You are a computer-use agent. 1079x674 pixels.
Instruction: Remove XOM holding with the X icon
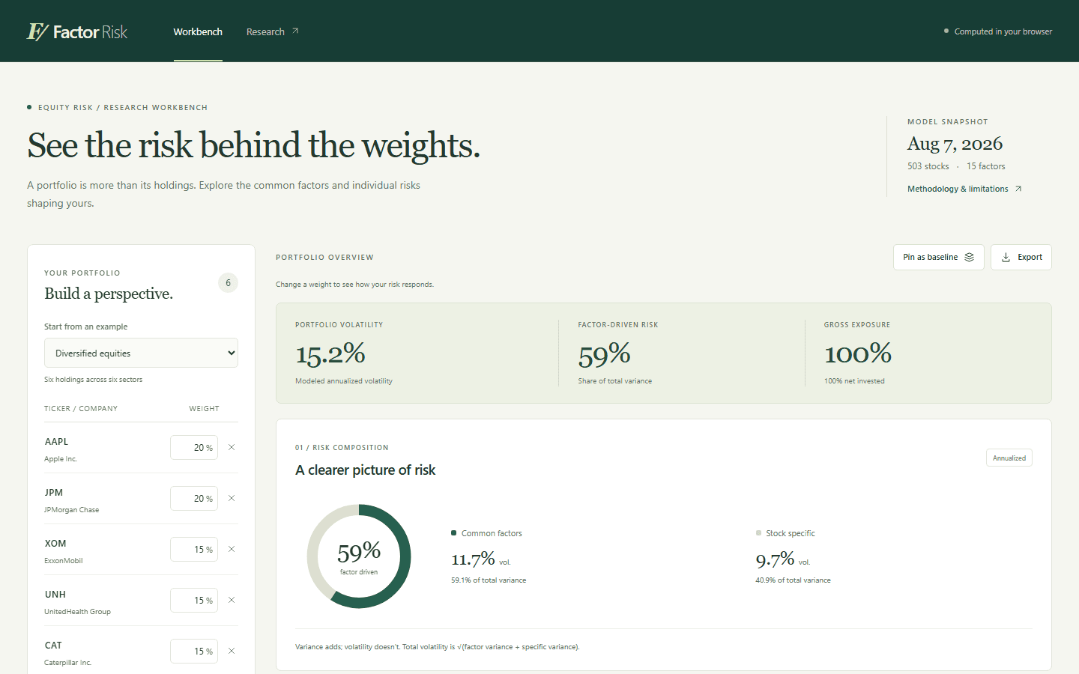click(x=232, y=549)
